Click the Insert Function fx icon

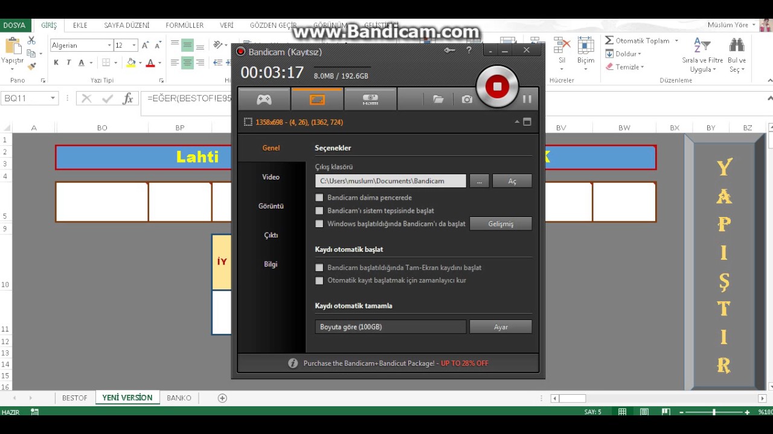click(x=127, y=98)
